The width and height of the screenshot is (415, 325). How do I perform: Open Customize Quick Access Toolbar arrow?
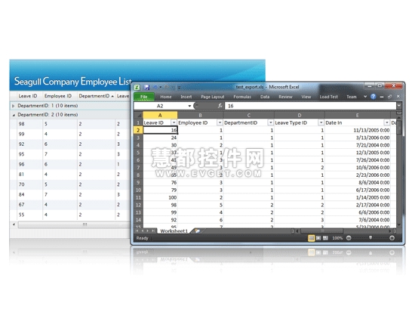179,87
